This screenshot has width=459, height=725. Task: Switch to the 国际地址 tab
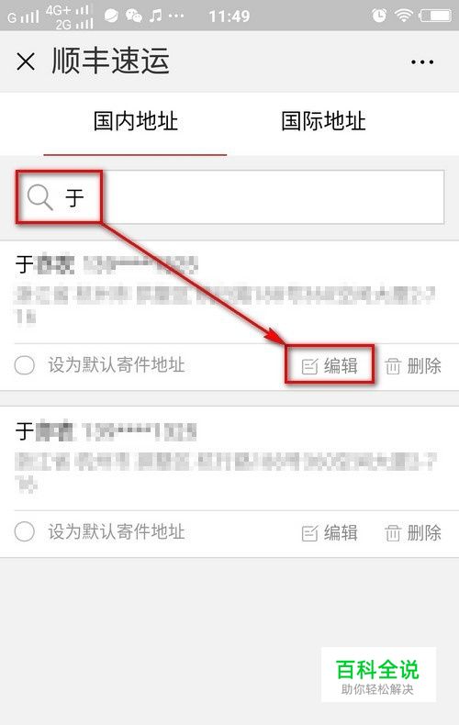(x=323, y=121)
